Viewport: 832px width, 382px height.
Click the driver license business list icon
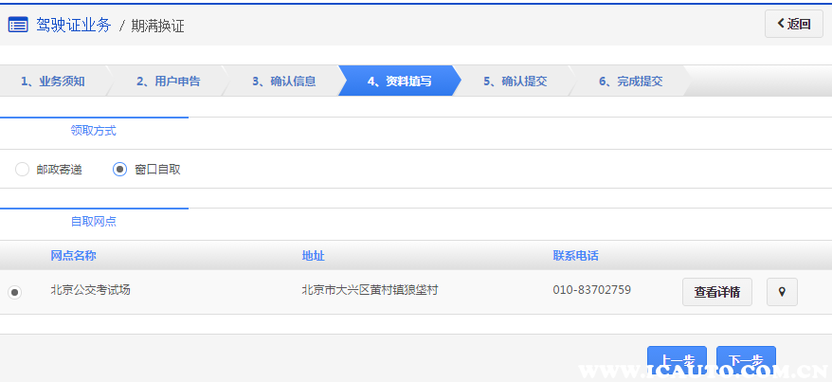[x=18, y=26]
